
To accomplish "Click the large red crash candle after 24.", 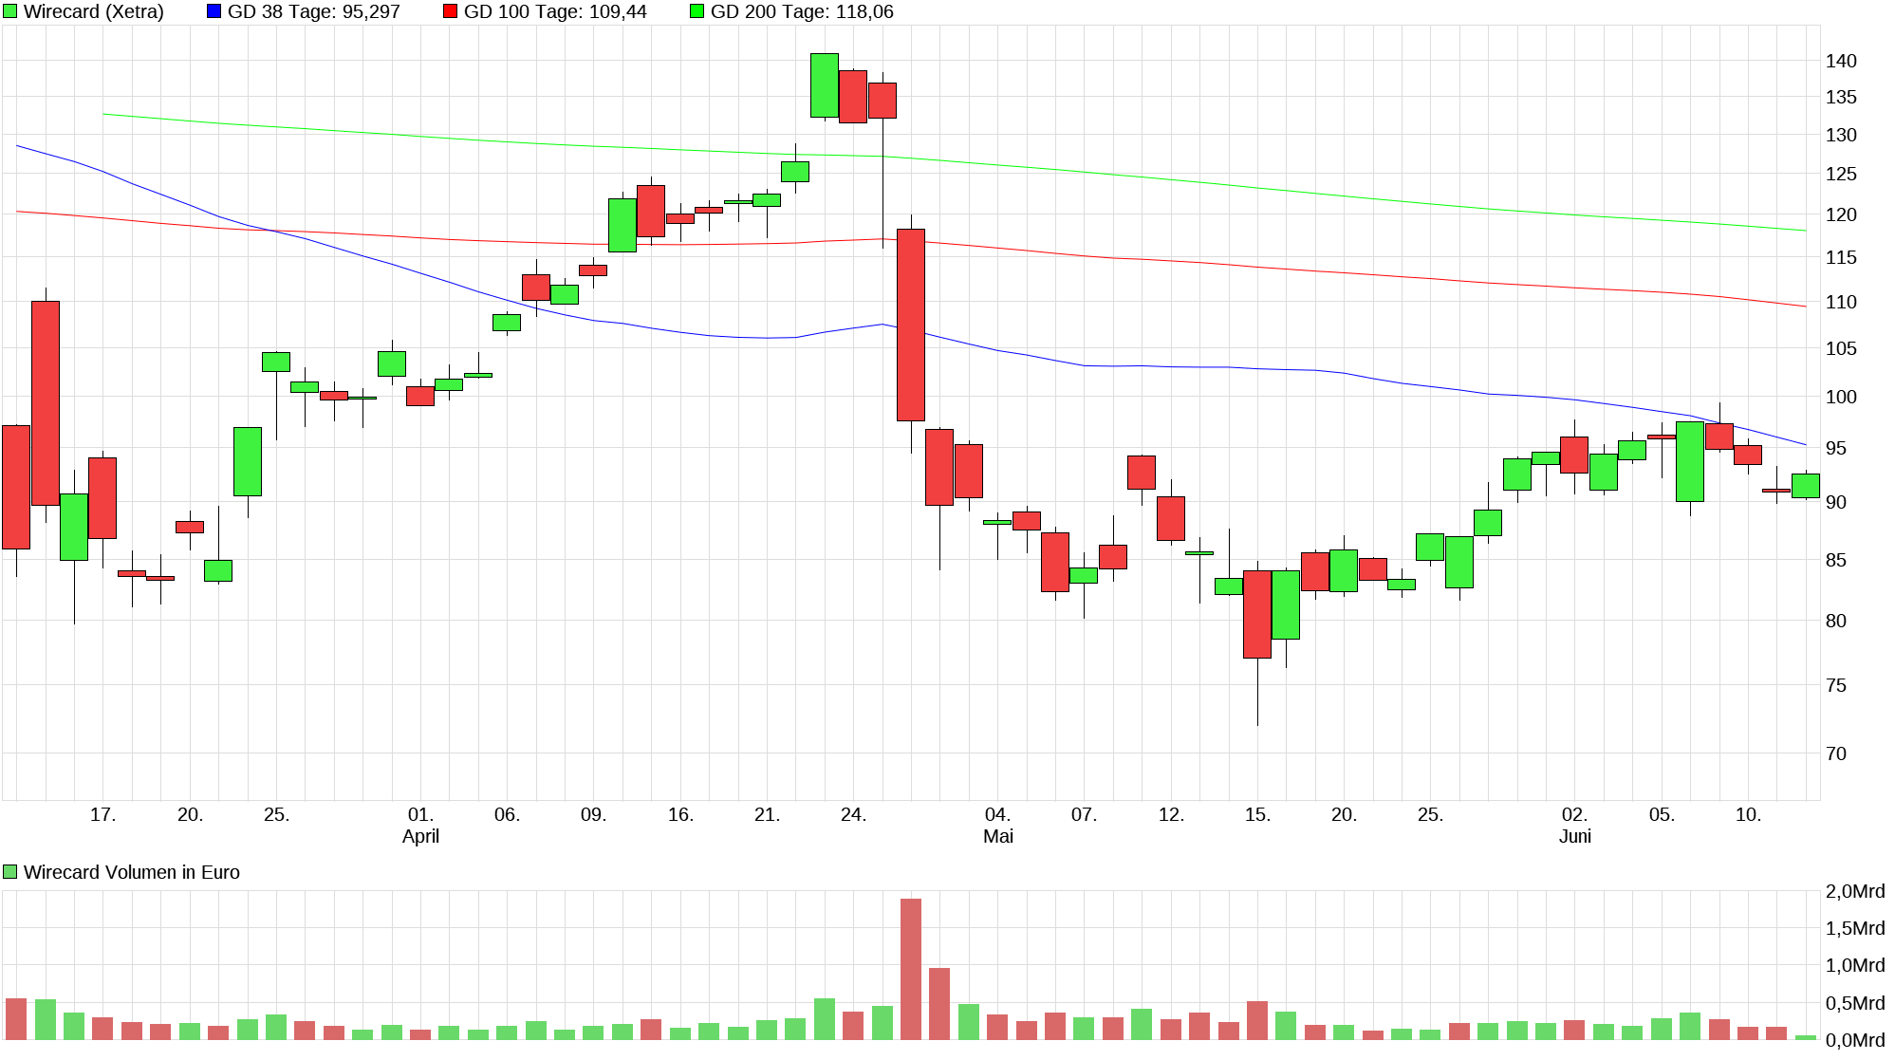I will (x=911, y=325).
